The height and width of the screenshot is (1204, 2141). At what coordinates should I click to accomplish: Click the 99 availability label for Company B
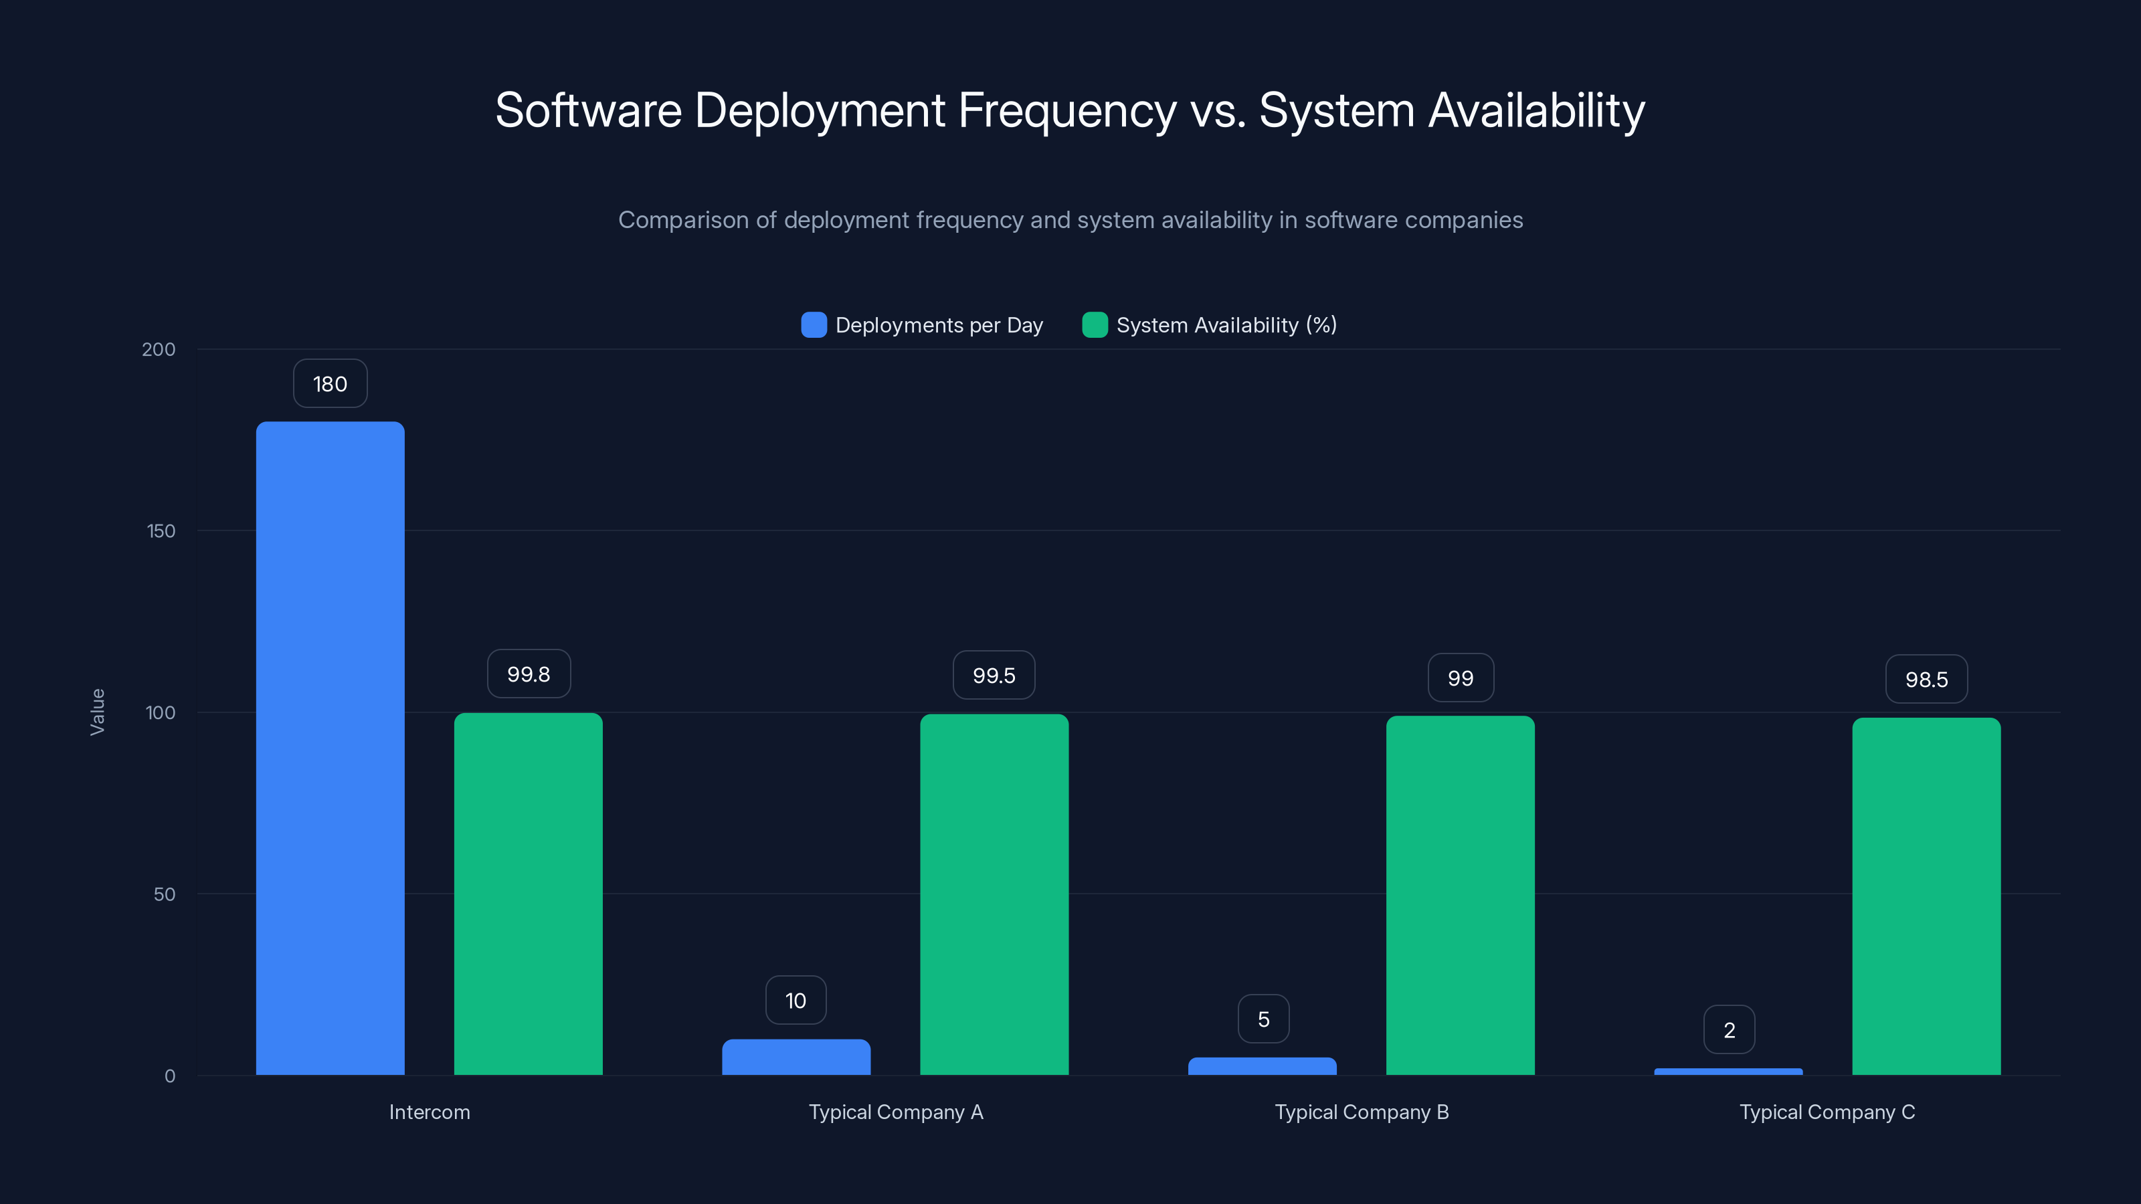coord(1461,677)
